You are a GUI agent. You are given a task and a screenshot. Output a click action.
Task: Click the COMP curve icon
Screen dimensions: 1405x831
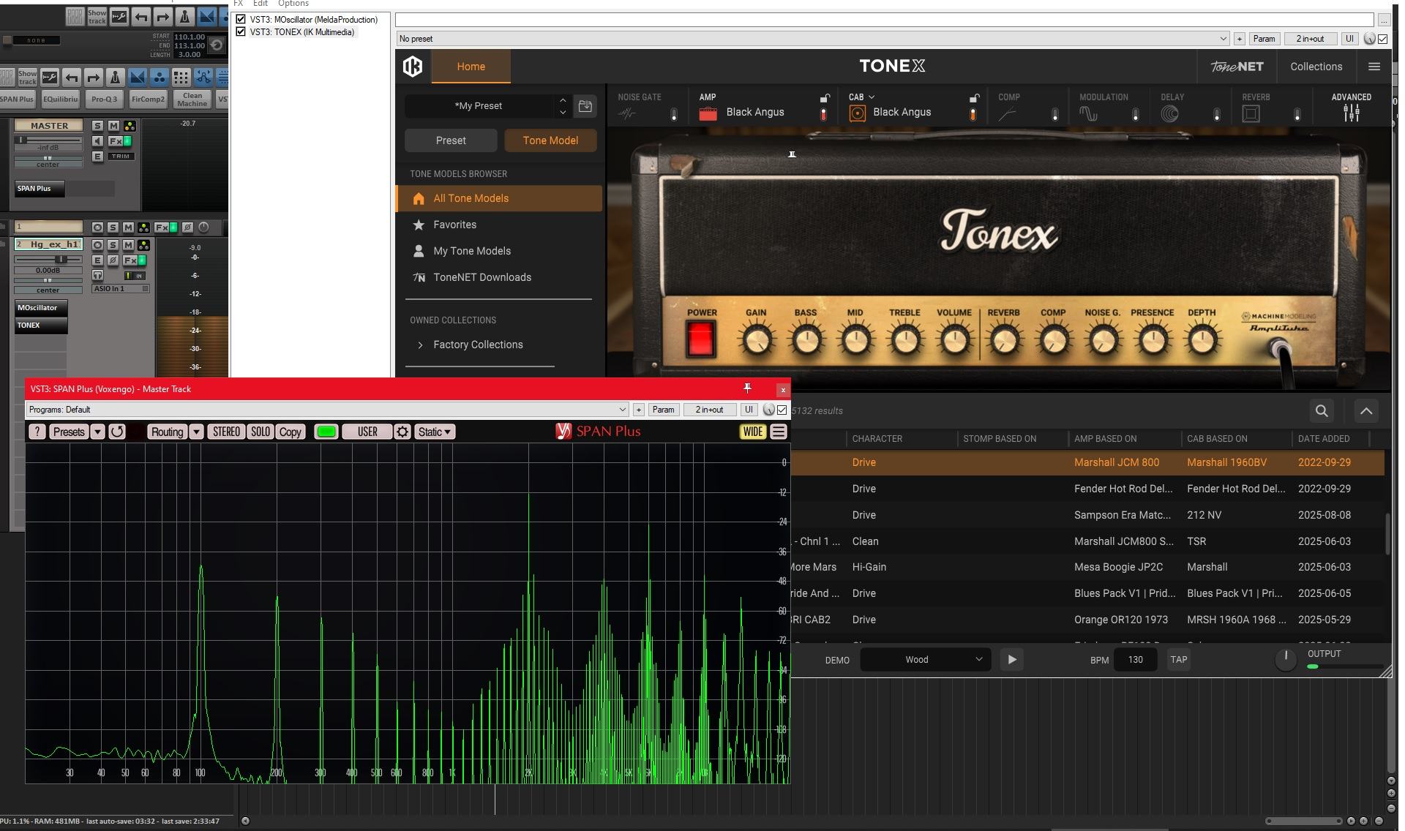pos(1008,113)
